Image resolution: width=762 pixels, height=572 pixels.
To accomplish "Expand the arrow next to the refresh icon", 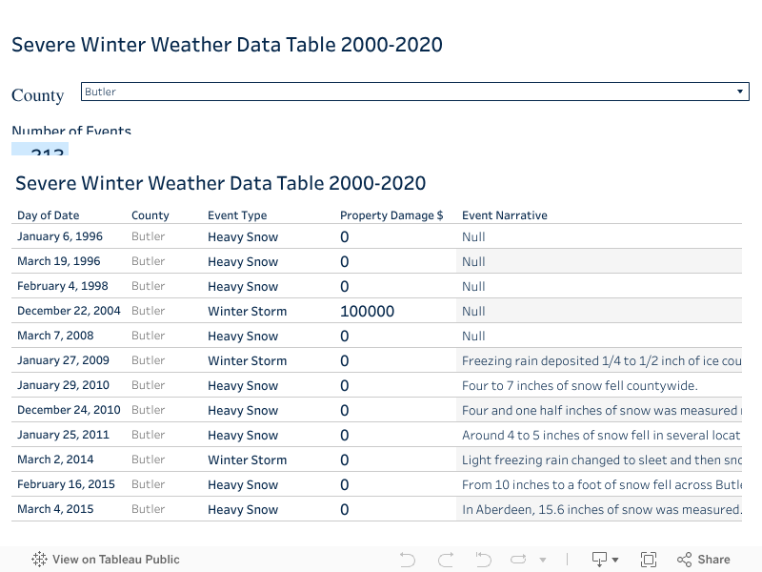I will click(543, 560).
